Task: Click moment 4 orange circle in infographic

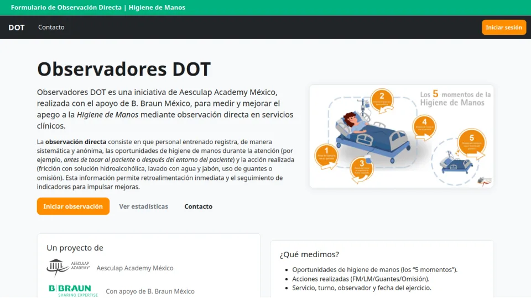Action: [x=424, y=126]
